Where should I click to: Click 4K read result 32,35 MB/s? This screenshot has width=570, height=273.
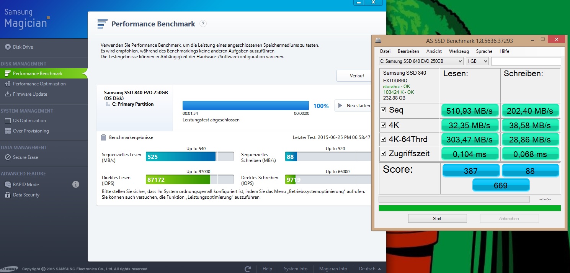[470, 125]
